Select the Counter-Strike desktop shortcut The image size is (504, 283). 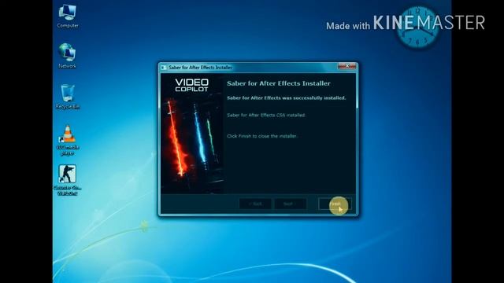(x=67, y=180)
